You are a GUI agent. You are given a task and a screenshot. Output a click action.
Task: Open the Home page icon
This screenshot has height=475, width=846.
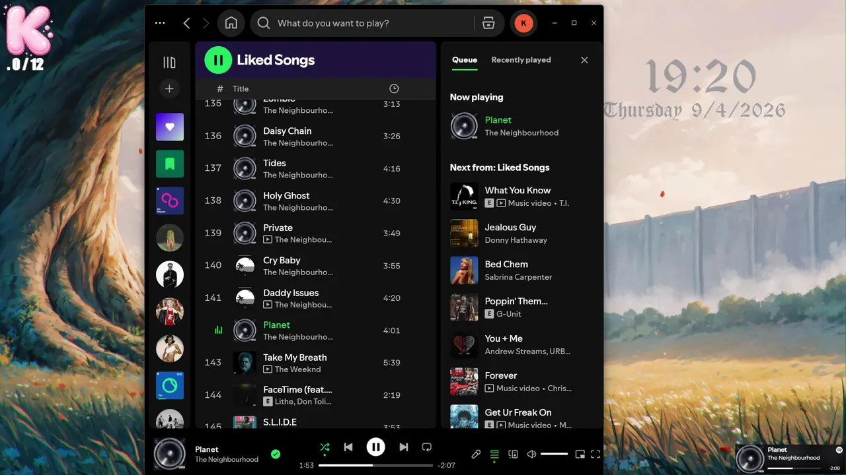pyautogui.click(x=231, y=23)
